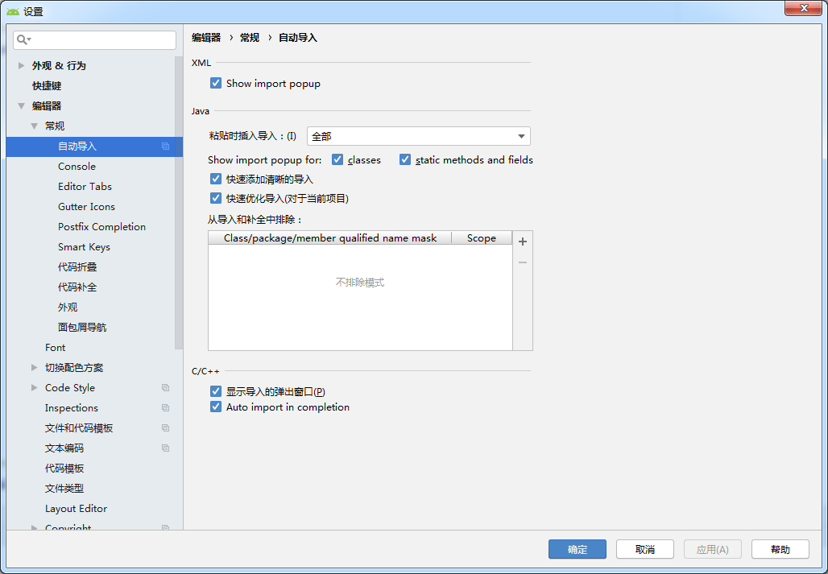Select 代码模板 in the tree
Screen dimensions: 828x574
[x=64, y=468]
